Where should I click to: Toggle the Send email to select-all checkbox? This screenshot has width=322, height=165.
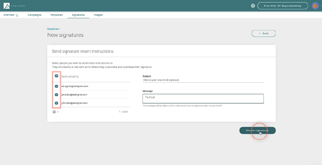point(56,76)
